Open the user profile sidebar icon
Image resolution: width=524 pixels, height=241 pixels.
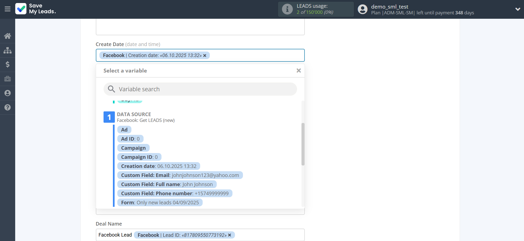pos(7,93)
